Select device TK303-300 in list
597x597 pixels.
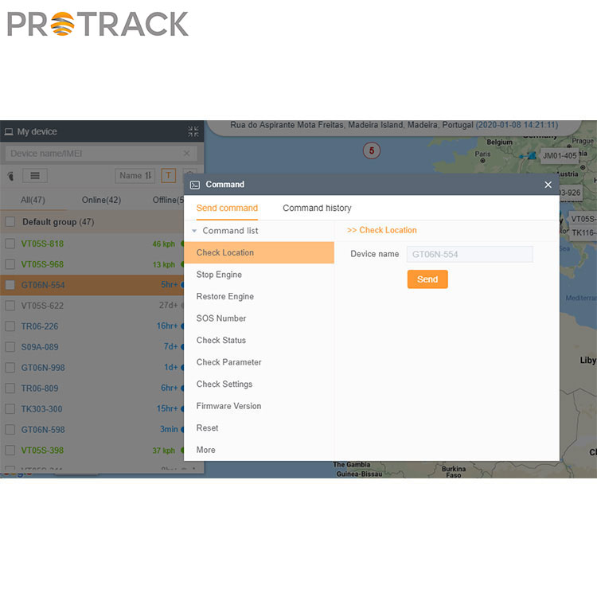(x=41, y=409)
